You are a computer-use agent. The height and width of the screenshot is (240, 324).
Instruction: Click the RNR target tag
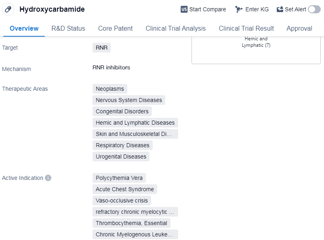tap(101, 48)
